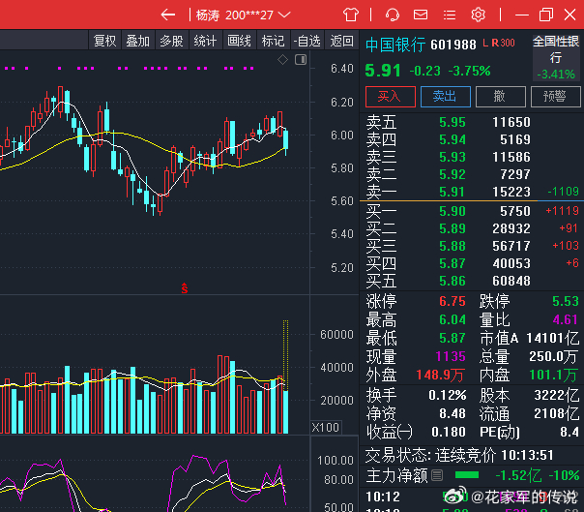Select the 卖二 price 5.92
The image size is (584, 512).
(453, 174)
